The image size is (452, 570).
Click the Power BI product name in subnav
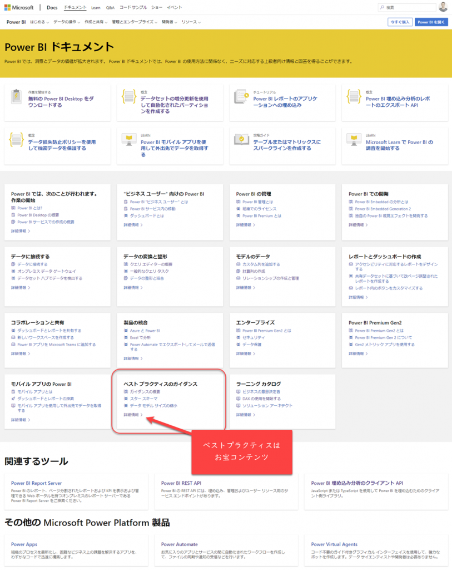click(16, 22)
